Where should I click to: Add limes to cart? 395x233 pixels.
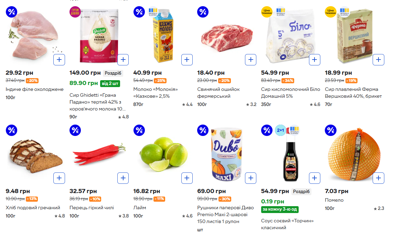(x=187, y=178)
